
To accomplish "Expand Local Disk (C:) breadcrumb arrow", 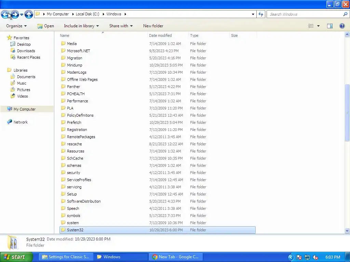I will coord(103,14).
